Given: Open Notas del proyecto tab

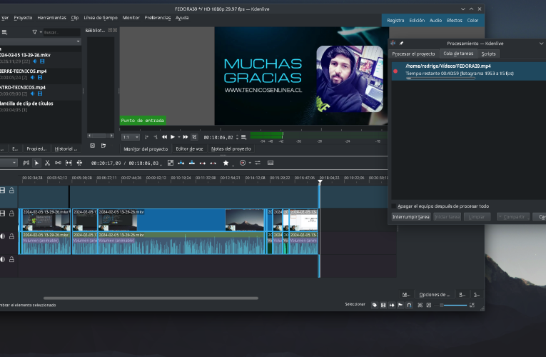Looking at the screenshot, I should [x=231, y=149].
